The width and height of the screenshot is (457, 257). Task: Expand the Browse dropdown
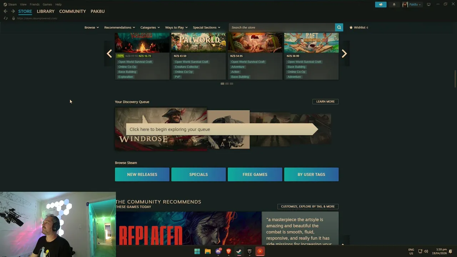pyautogui.click(x=92, y=27)
